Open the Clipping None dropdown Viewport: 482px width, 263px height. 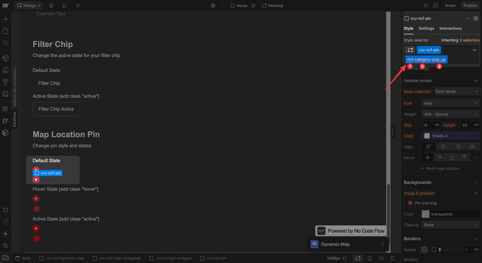[451, 225]
